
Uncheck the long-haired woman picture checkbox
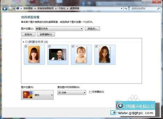click(96, 46)
